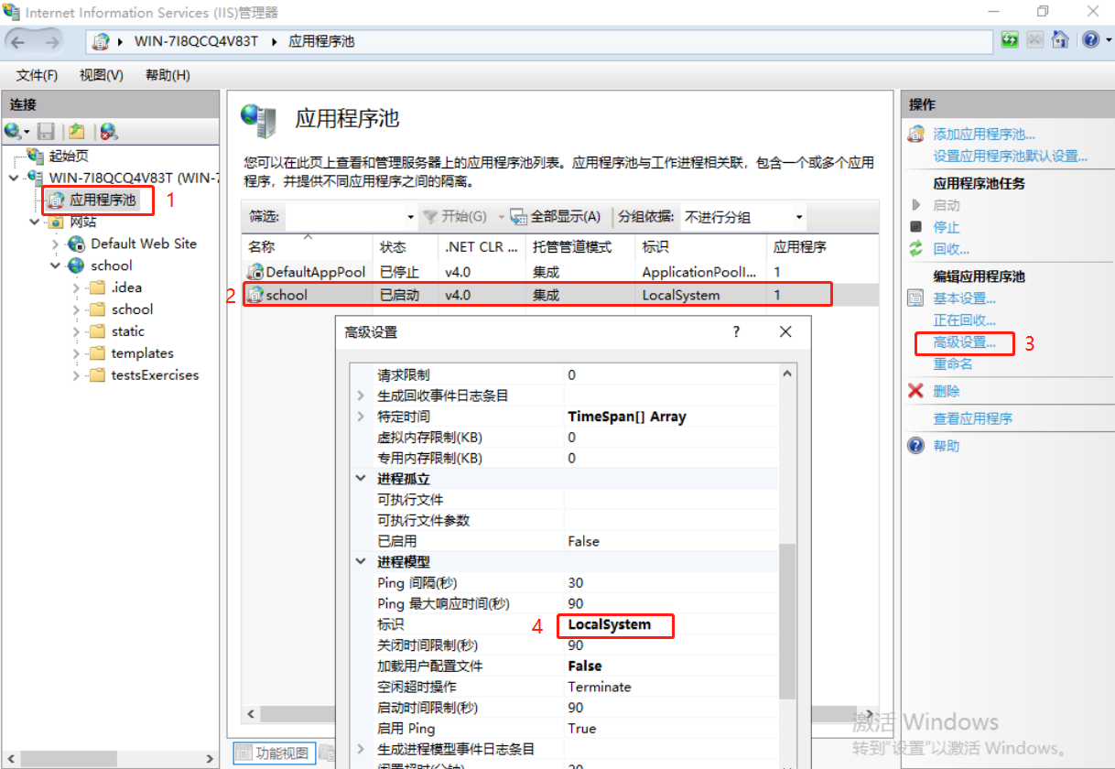Click the green Refresh page icon

tap(1010, 40)
